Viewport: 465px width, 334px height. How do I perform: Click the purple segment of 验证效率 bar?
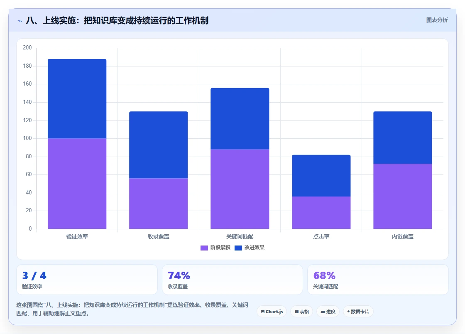point(77,184)
